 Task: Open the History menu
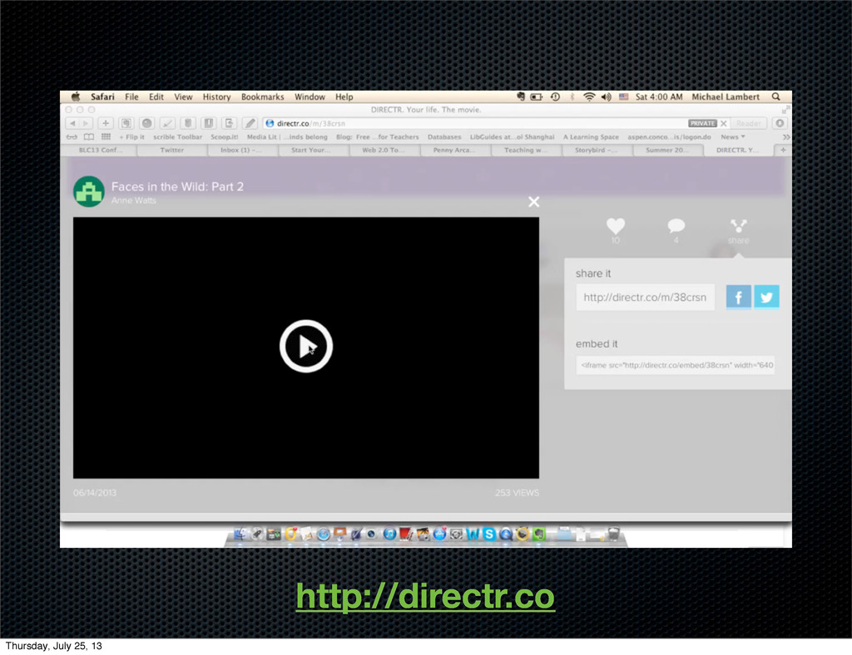pos(216,96)
